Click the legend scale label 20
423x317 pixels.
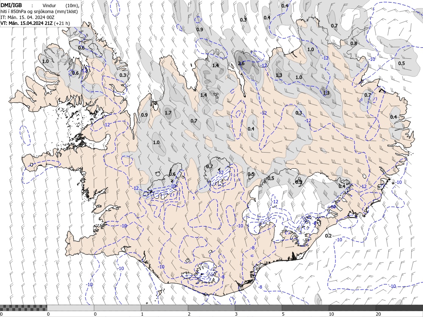378,314
